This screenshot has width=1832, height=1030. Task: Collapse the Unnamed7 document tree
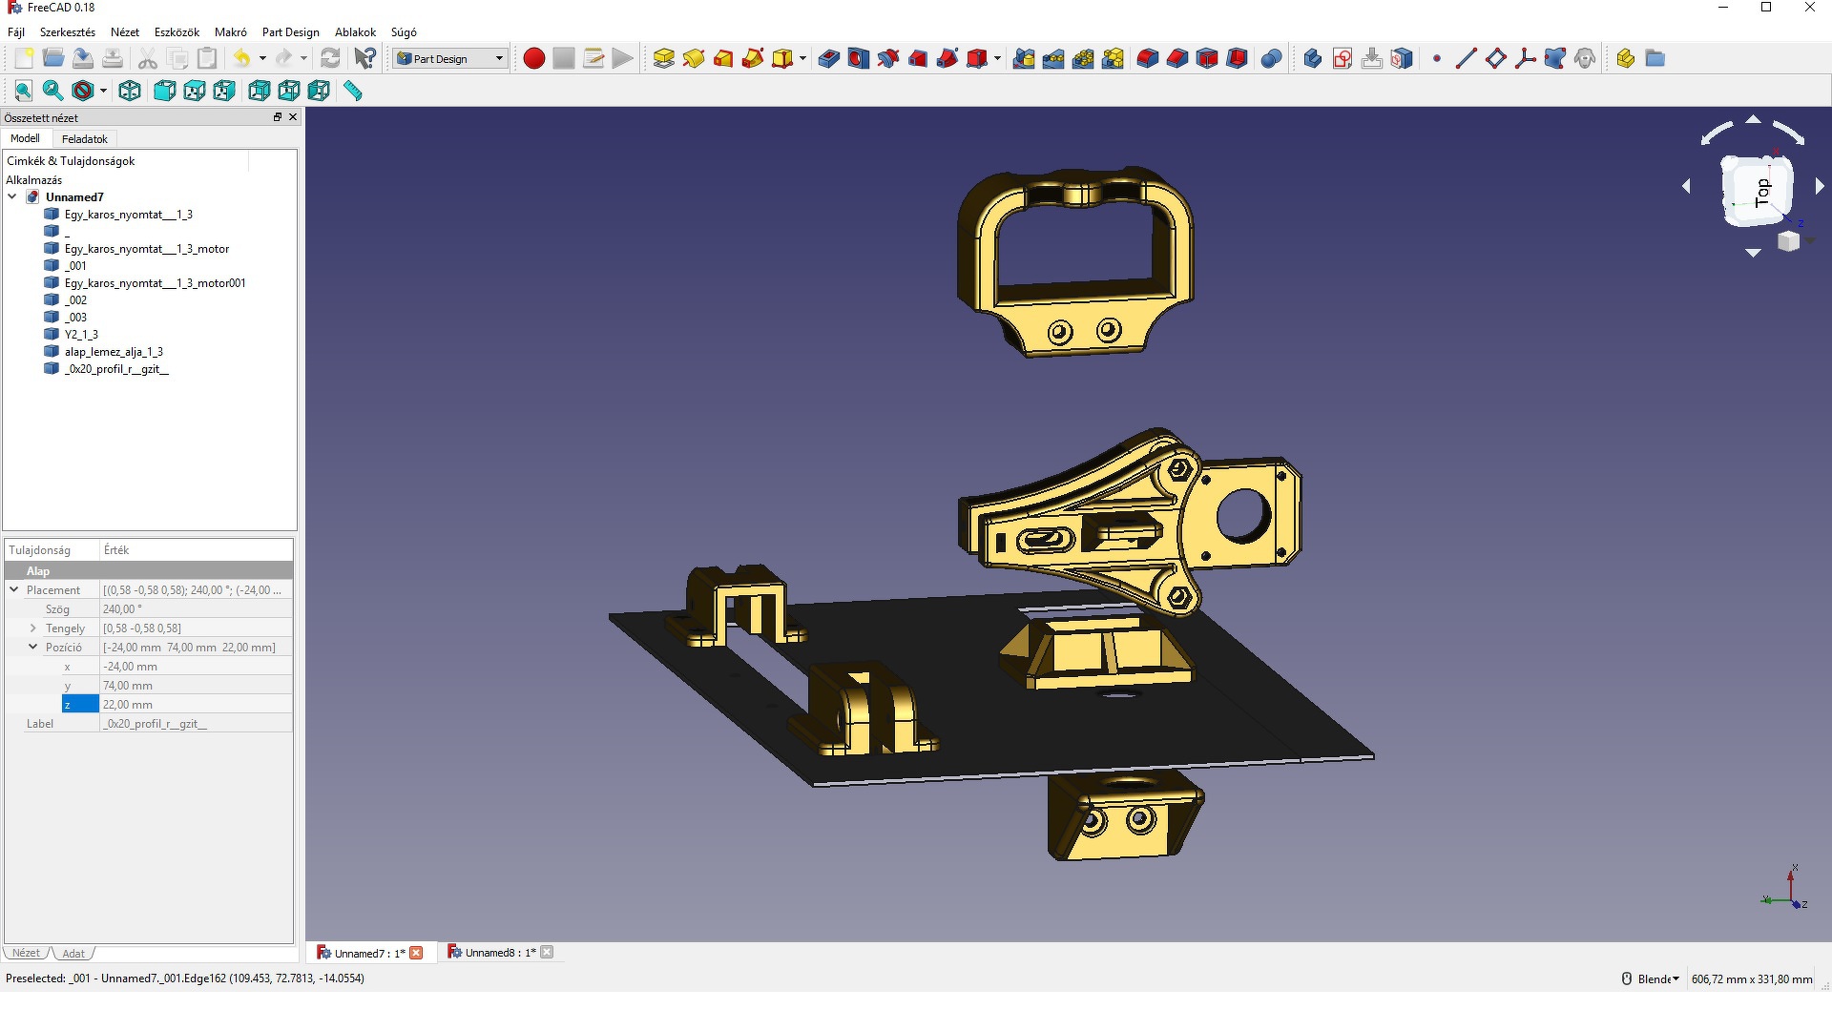tap(12, 197)
